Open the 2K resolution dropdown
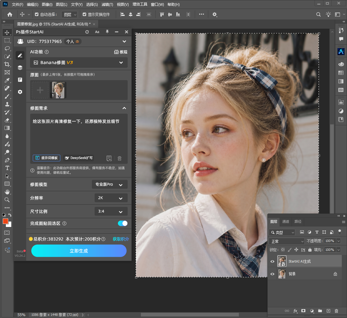Viewport: 347px width, 318px height. [111, 198]
